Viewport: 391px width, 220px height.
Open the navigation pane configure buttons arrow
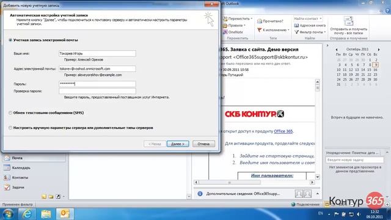coord(64,197)
